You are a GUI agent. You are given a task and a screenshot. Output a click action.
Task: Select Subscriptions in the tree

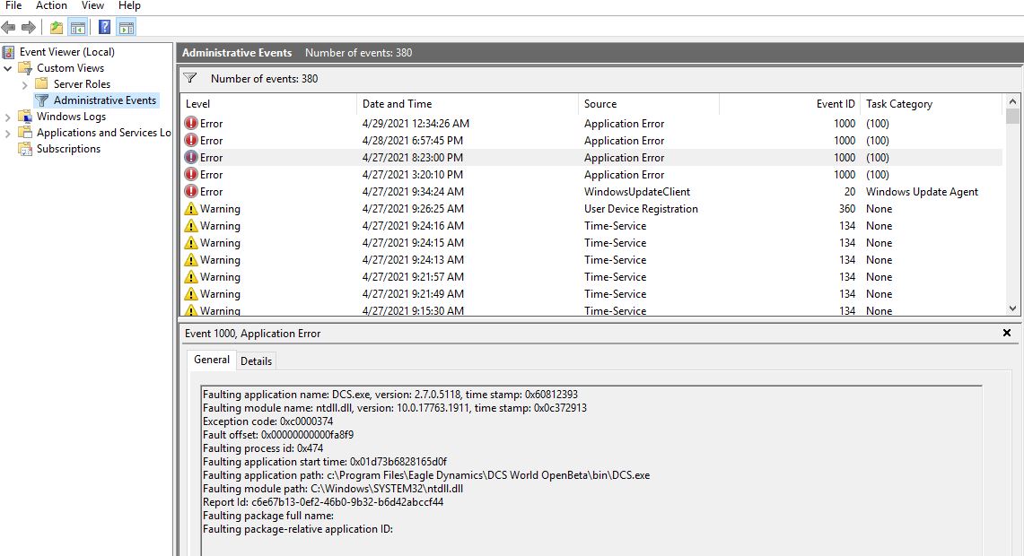point(68,149)
